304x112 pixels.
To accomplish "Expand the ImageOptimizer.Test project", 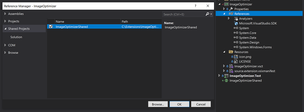I will [x=219, y=76].
